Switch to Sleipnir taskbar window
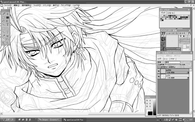Image resolution: width=195 pixels, height=122 pixels. [x=50, y=120]
